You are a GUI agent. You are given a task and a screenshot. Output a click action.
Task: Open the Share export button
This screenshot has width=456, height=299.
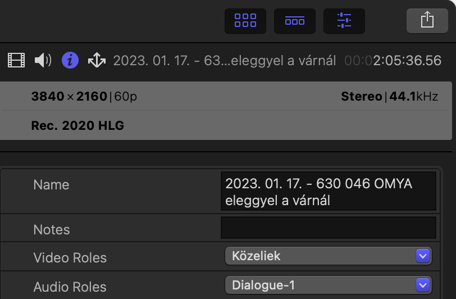coord(427,21)
